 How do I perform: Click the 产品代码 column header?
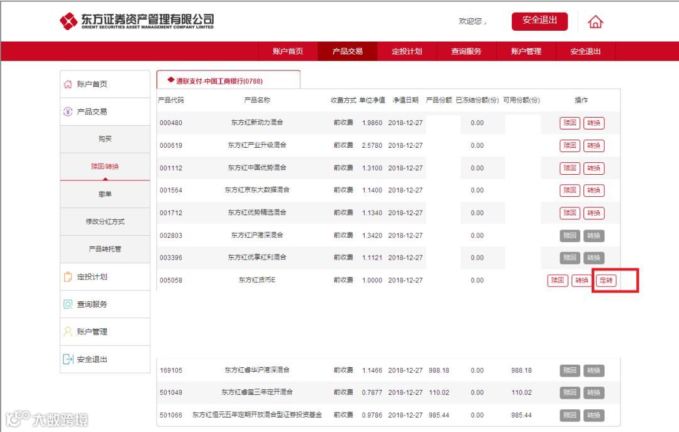coord(170,100)
